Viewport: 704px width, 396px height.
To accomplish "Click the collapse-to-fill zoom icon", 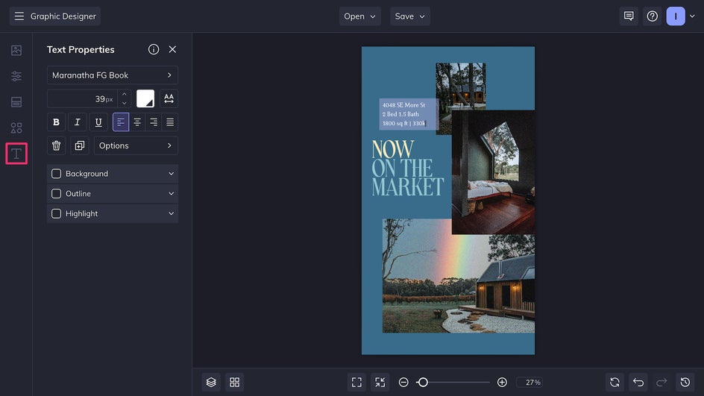I will point(380,382).
